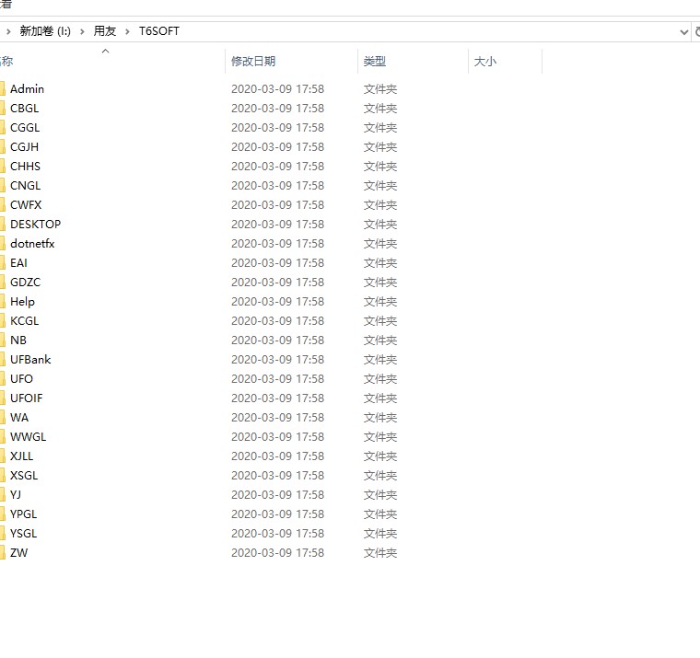Click the YSGL folder icon
The width and height of the screenshot is (700, 658).
click(x=2, y=534)
